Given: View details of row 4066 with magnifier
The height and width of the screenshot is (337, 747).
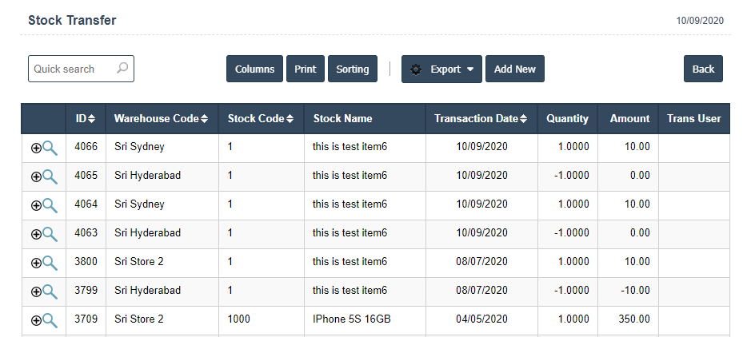Looking at the screenshot, I should coord(50,148).
